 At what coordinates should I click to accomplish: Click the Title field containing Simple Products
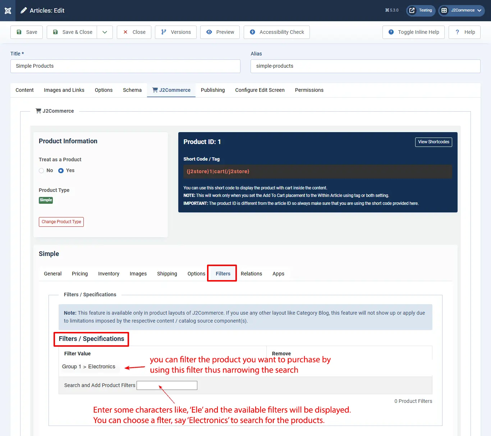125,66
